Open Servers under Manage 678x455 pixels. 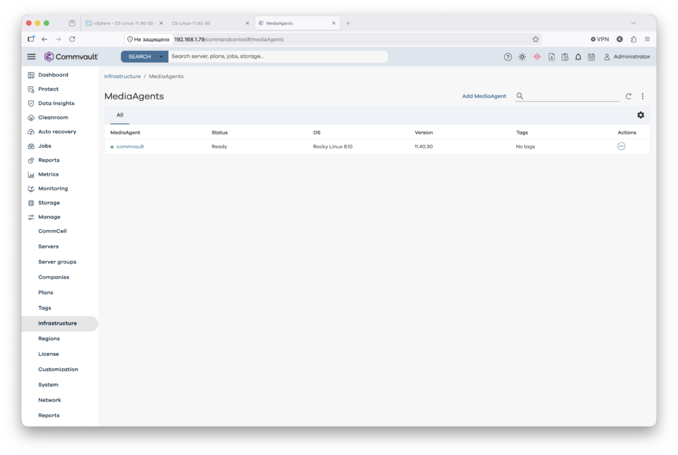pyautogui.click(x=48, y=246)
